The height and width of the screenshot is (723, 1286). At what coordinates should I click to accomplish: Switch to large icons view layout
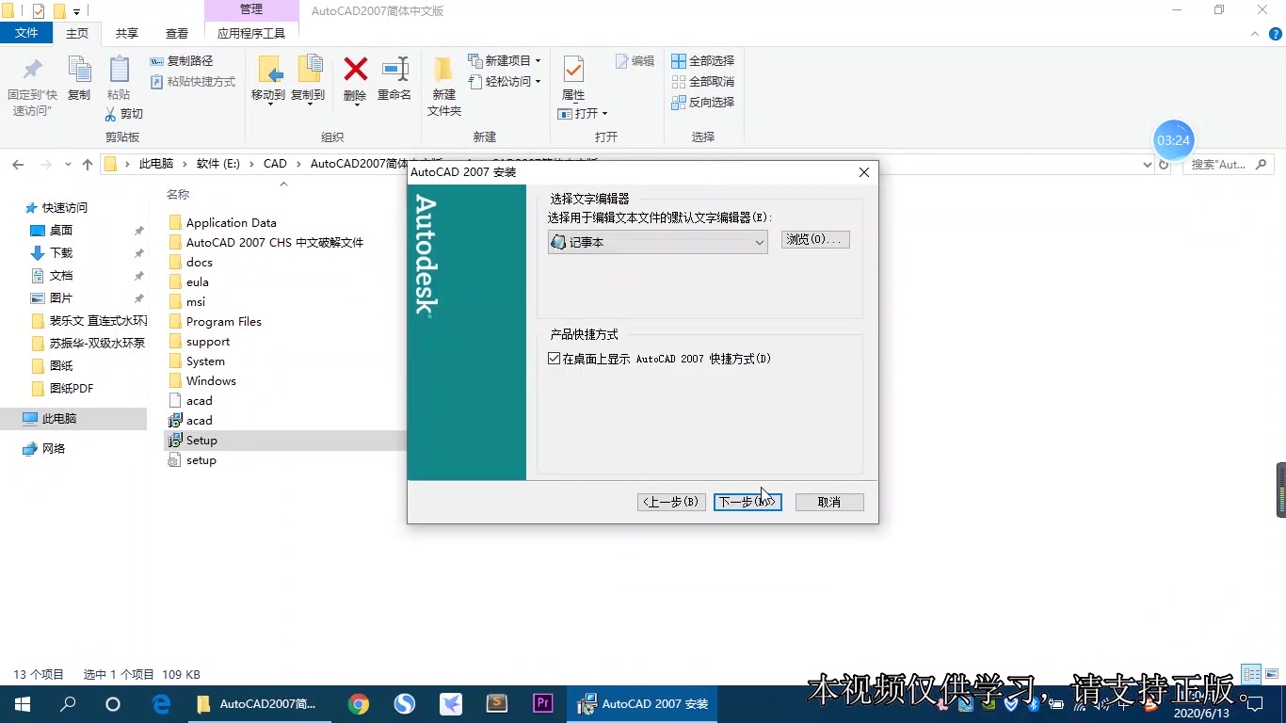[x=1272, y=674]
